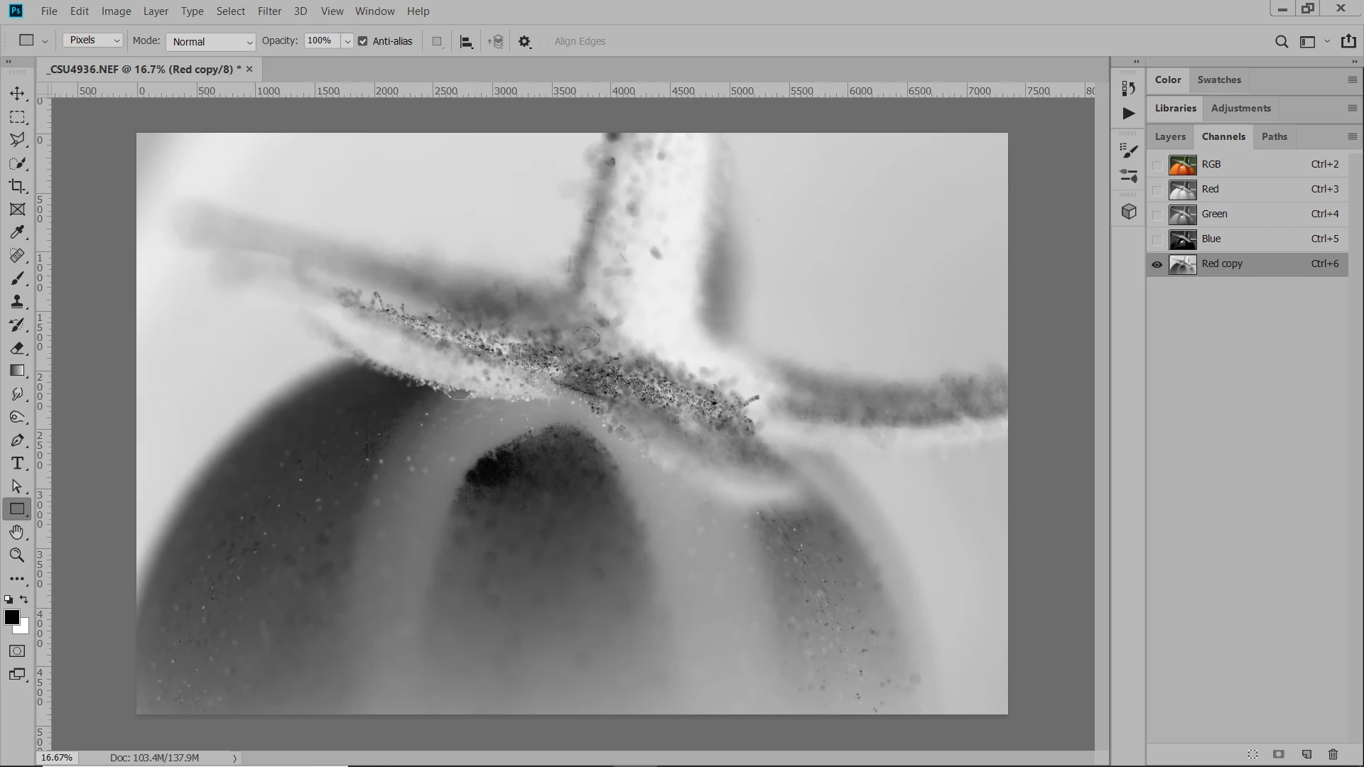Select the Hand tool
This screenshot has height=767, width=1364.
17,533
